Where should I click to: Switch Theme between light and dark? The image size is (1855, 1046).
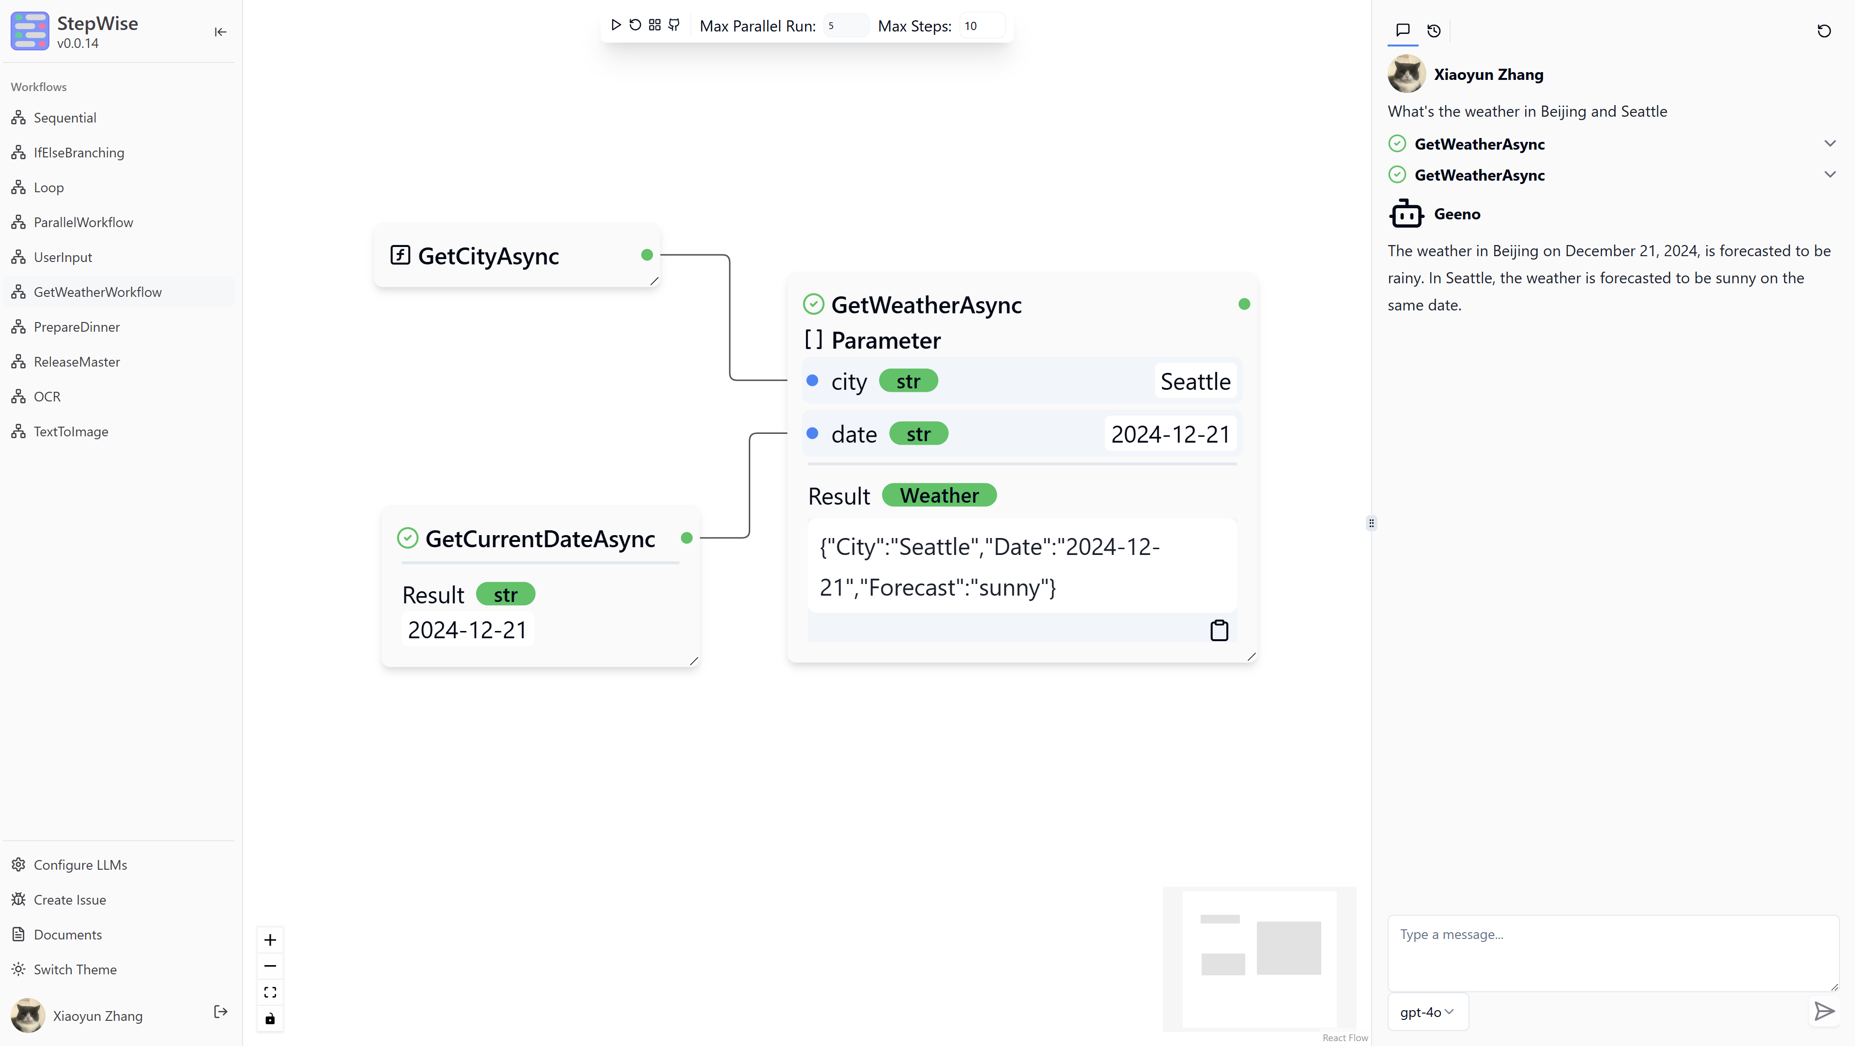75,969
